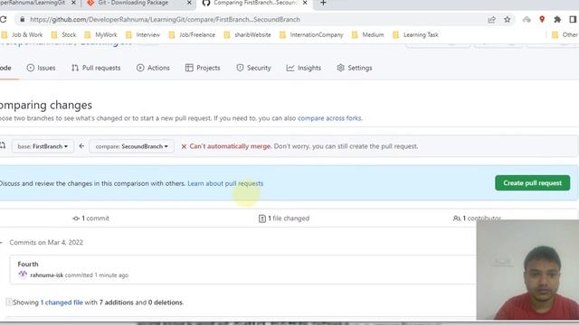Click the 1 commit summary
579x325 pixels.
[90, 218]
